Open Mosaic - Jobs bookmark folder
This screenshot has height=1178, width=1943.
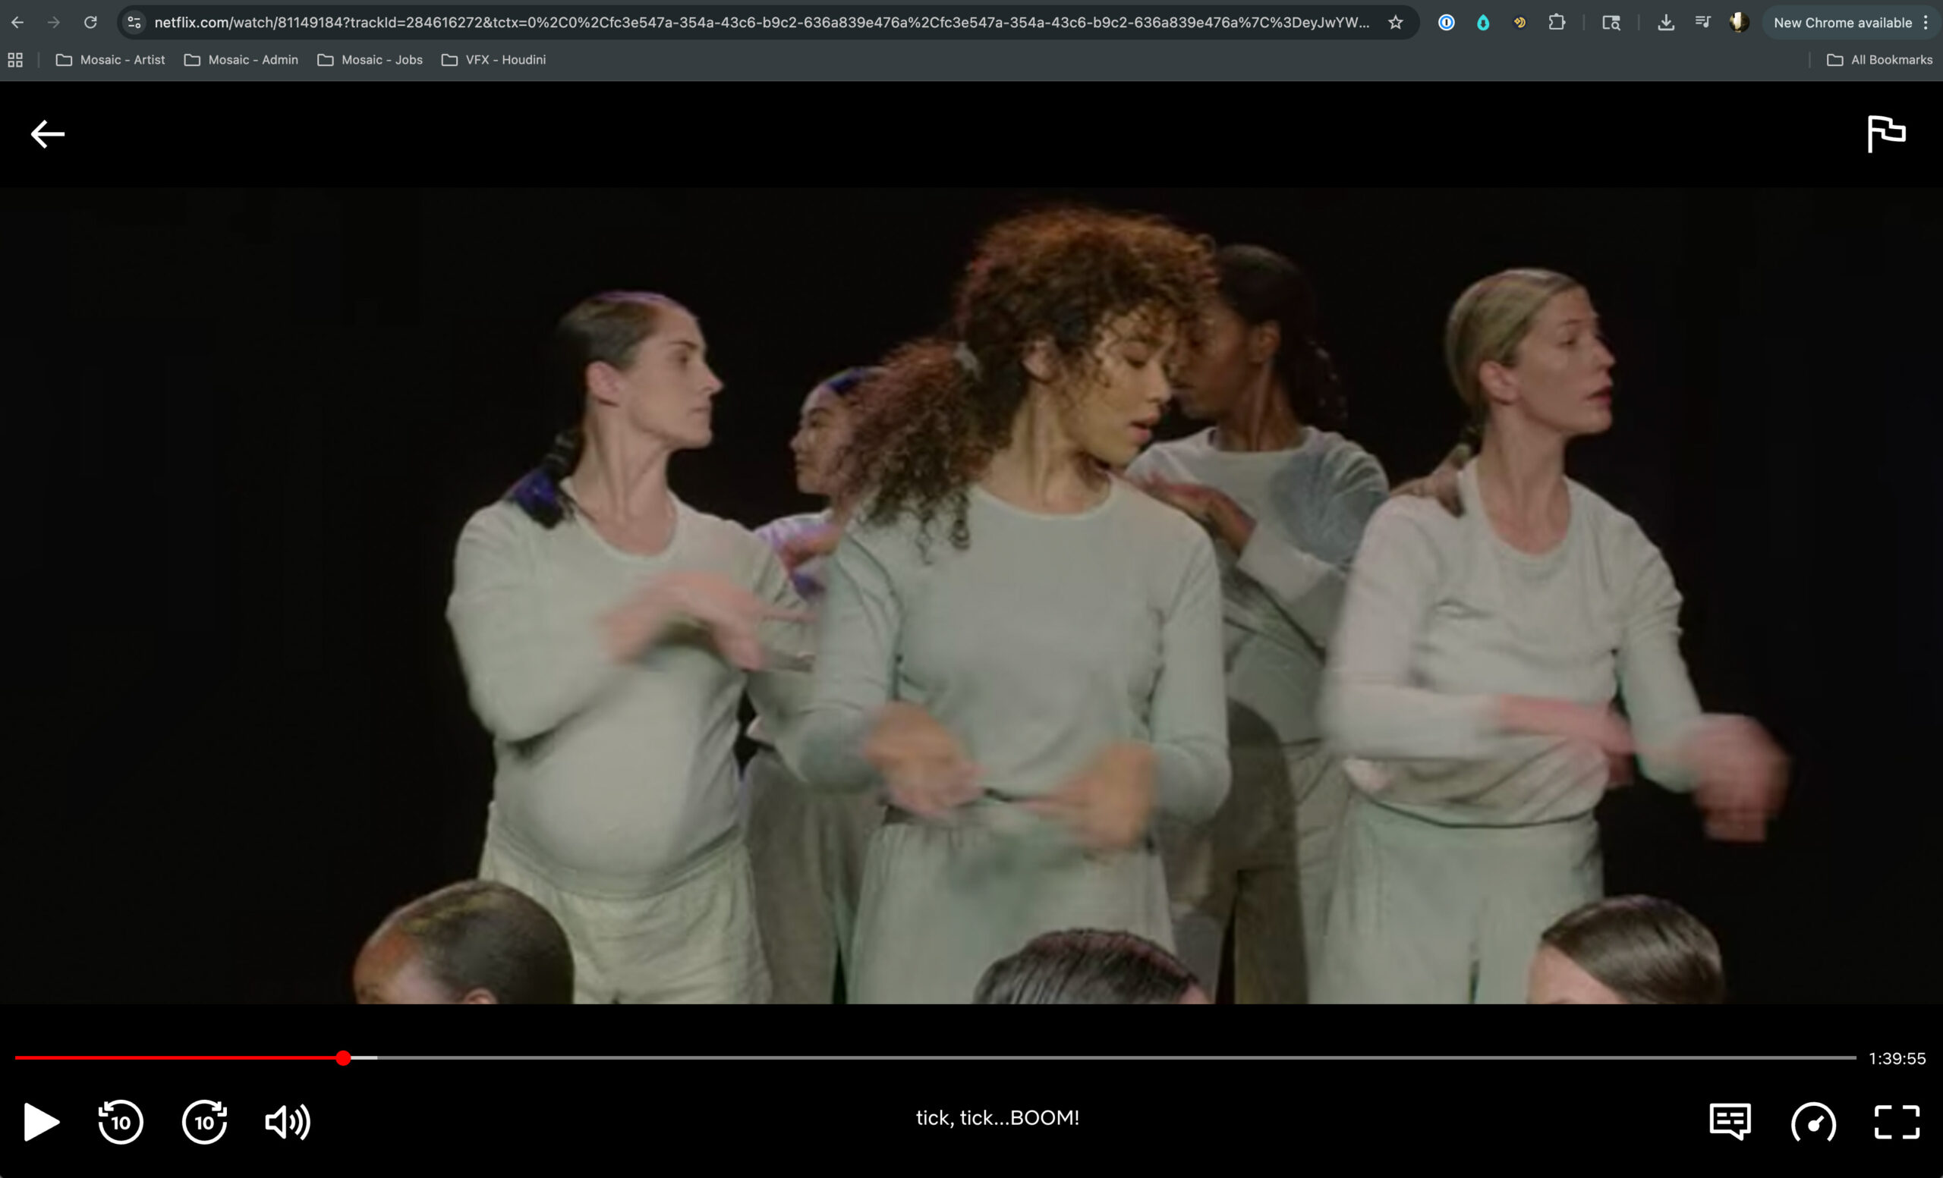point(370,60)
